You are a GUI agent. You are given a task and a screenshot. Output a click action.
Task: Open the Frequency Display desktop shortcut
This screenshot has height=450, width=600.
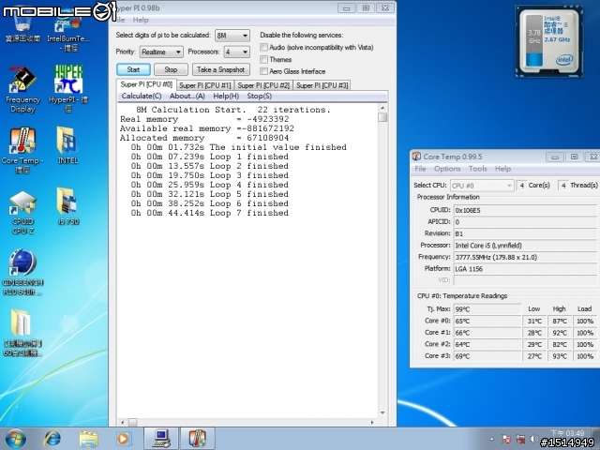point(22,89)
